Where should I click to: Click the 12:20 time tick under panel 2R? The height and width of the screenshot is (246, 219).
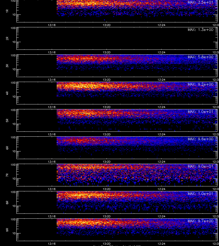click(x=106, y=52)
